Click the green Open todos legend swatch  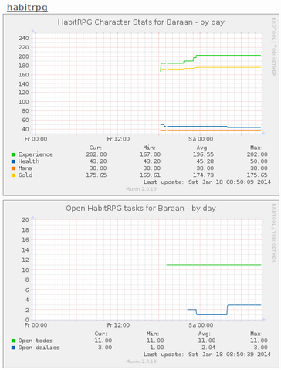(13, 341)
